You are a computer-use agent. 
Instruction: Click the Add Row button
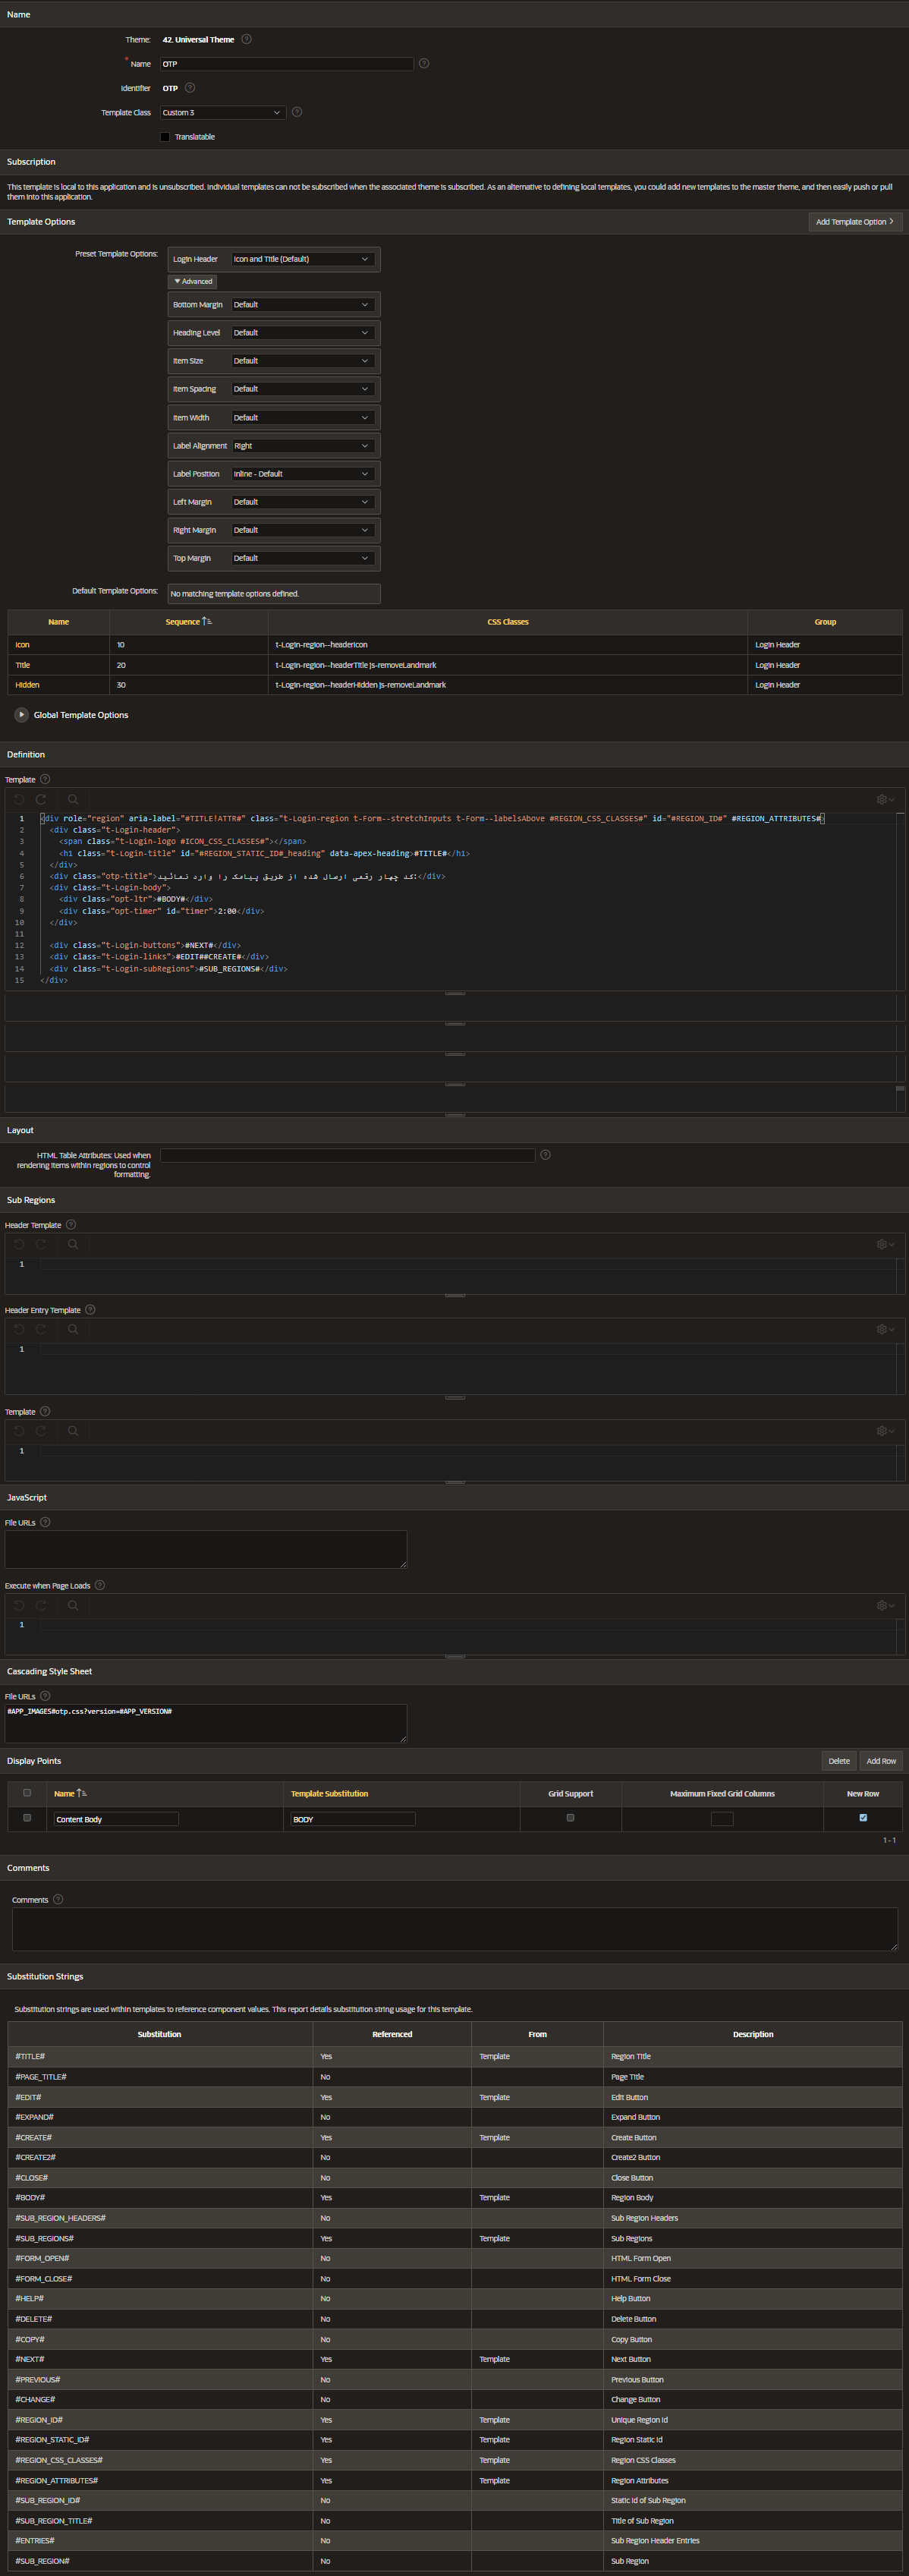click(880, 1761)
